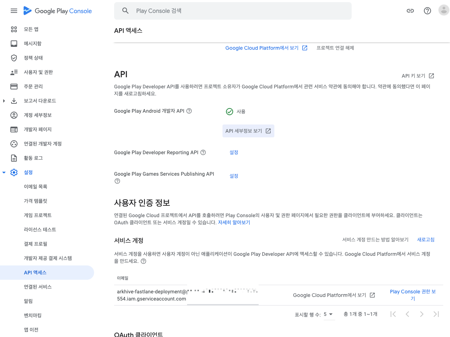Open 정책 상태 in sidebar
The image size is (450, 337).
tap(33, 58)
